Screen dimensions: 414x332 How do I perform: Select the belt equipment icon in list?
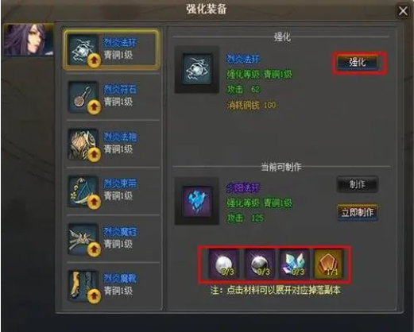(83, 191)
